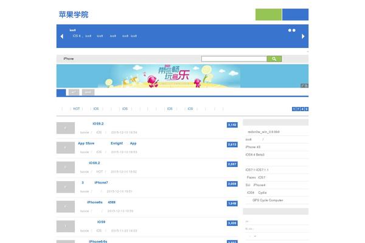Click the blue button beside the green header button
Viewport: 365px width, 243px height.
point(296,15)
